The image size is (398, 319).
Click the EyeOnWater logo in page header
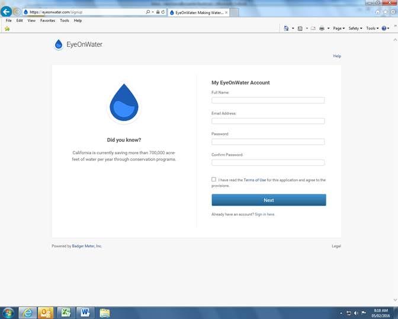78,44
